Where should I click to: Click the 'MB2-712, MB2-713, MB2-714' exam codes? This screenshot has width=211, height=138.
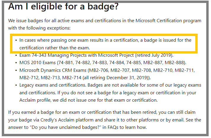[x=50, y=78]
